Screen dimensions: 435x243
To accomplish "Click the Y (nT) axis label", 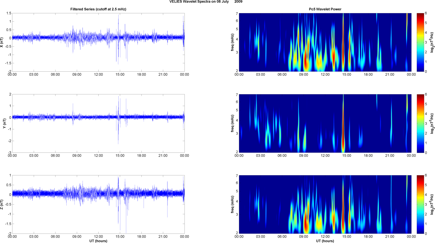I will 4,123.
